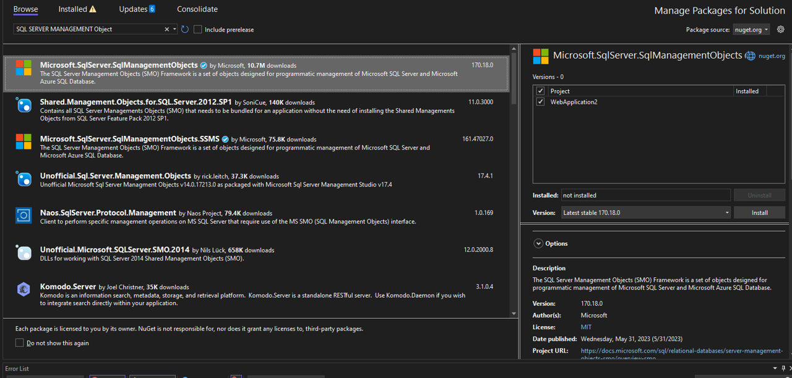
Task: Clear the package search text
Action: point(166,29)
